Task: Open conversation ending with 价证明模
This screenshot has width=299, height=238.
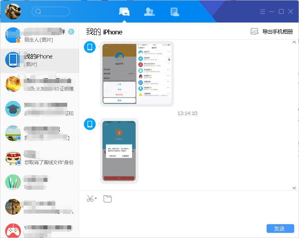Action: [x=40, y=85]
